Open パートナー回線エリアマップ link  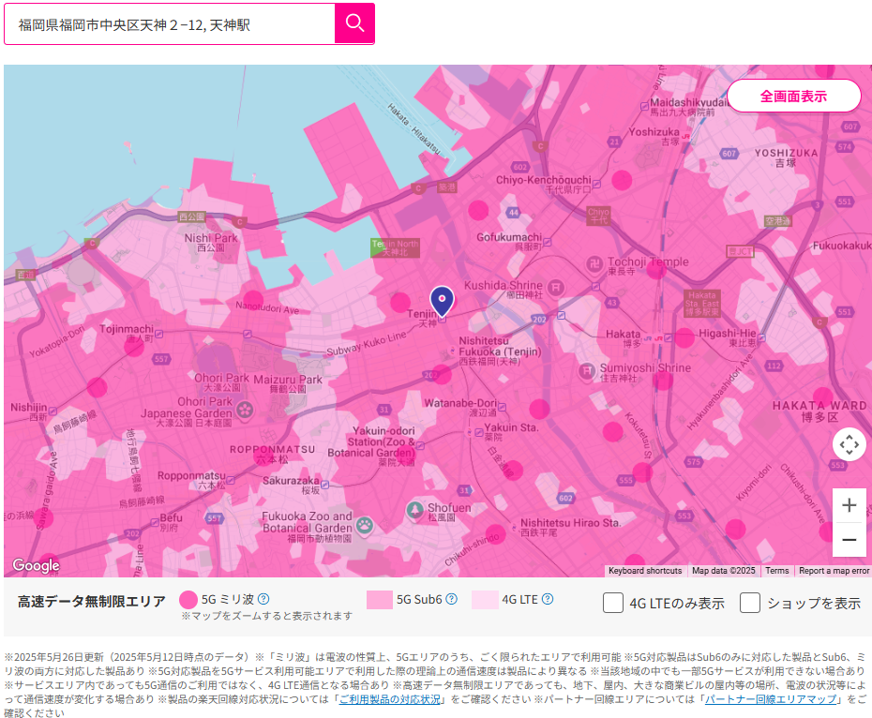[770, 699]
